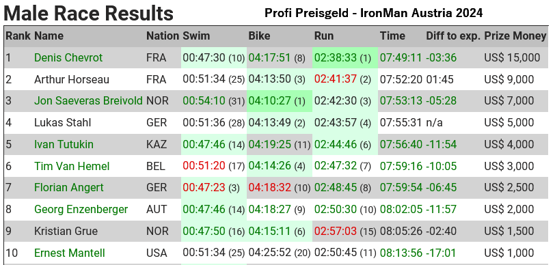
Task: Click Georg Enzenberger name
Action: point(81,210)
